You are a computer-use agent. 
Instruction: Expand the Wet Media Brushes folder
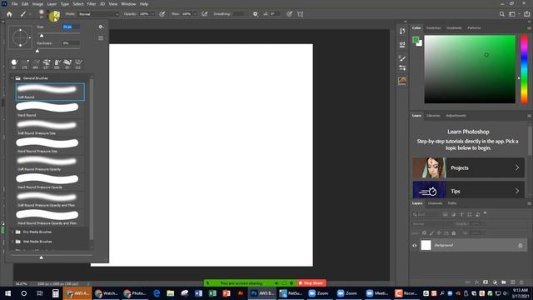coord(12,242)
